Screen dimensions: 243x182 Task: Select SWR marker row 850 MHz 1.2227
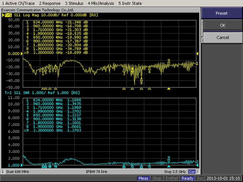[53, 115]
